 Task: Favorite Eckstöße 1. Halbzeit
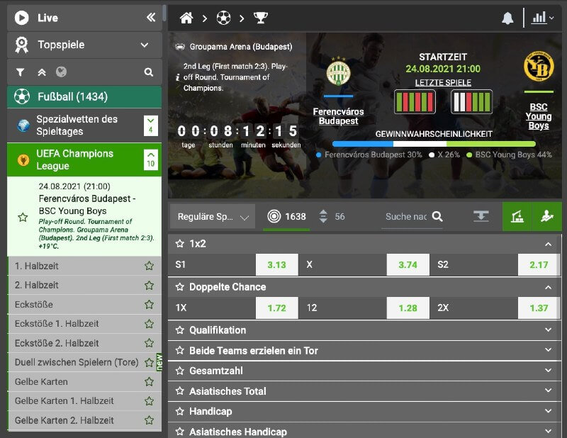(x=149, y=324)
